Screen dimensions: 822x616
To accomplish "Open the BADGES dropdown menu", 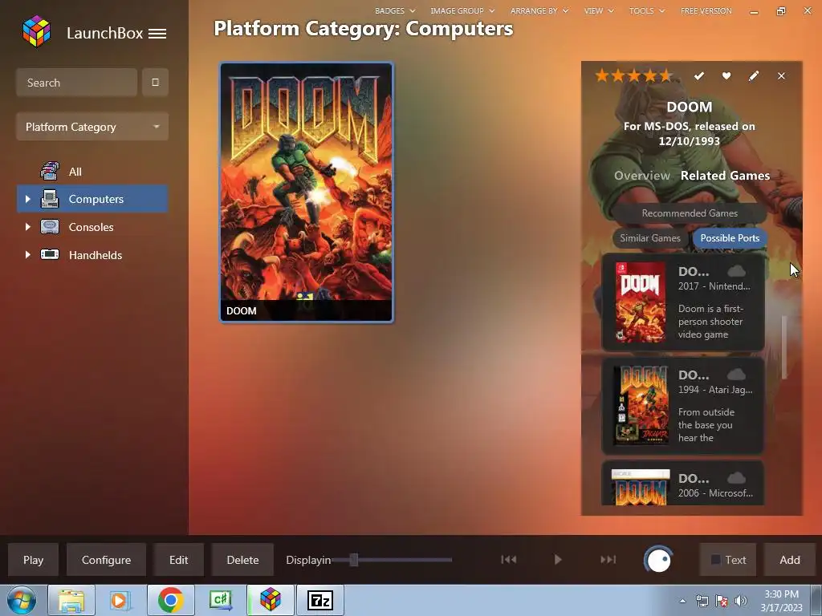I will 395,10.
